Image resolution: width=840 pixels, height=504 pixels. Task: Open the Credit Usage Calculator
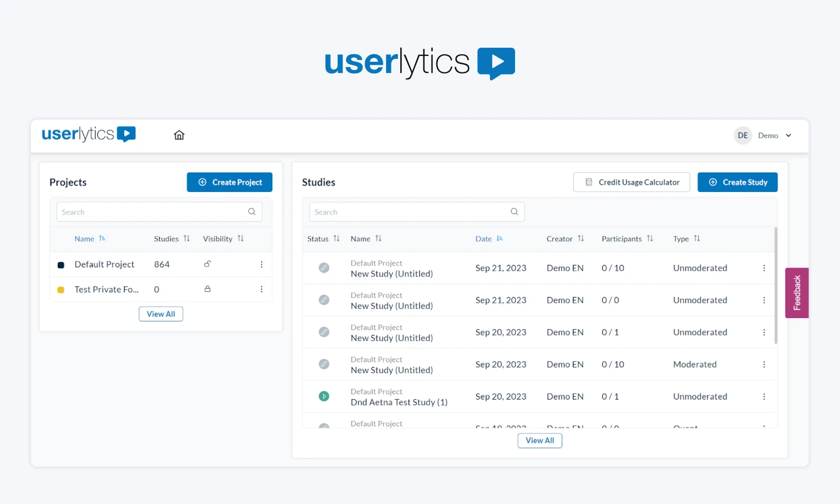(632, 182)
